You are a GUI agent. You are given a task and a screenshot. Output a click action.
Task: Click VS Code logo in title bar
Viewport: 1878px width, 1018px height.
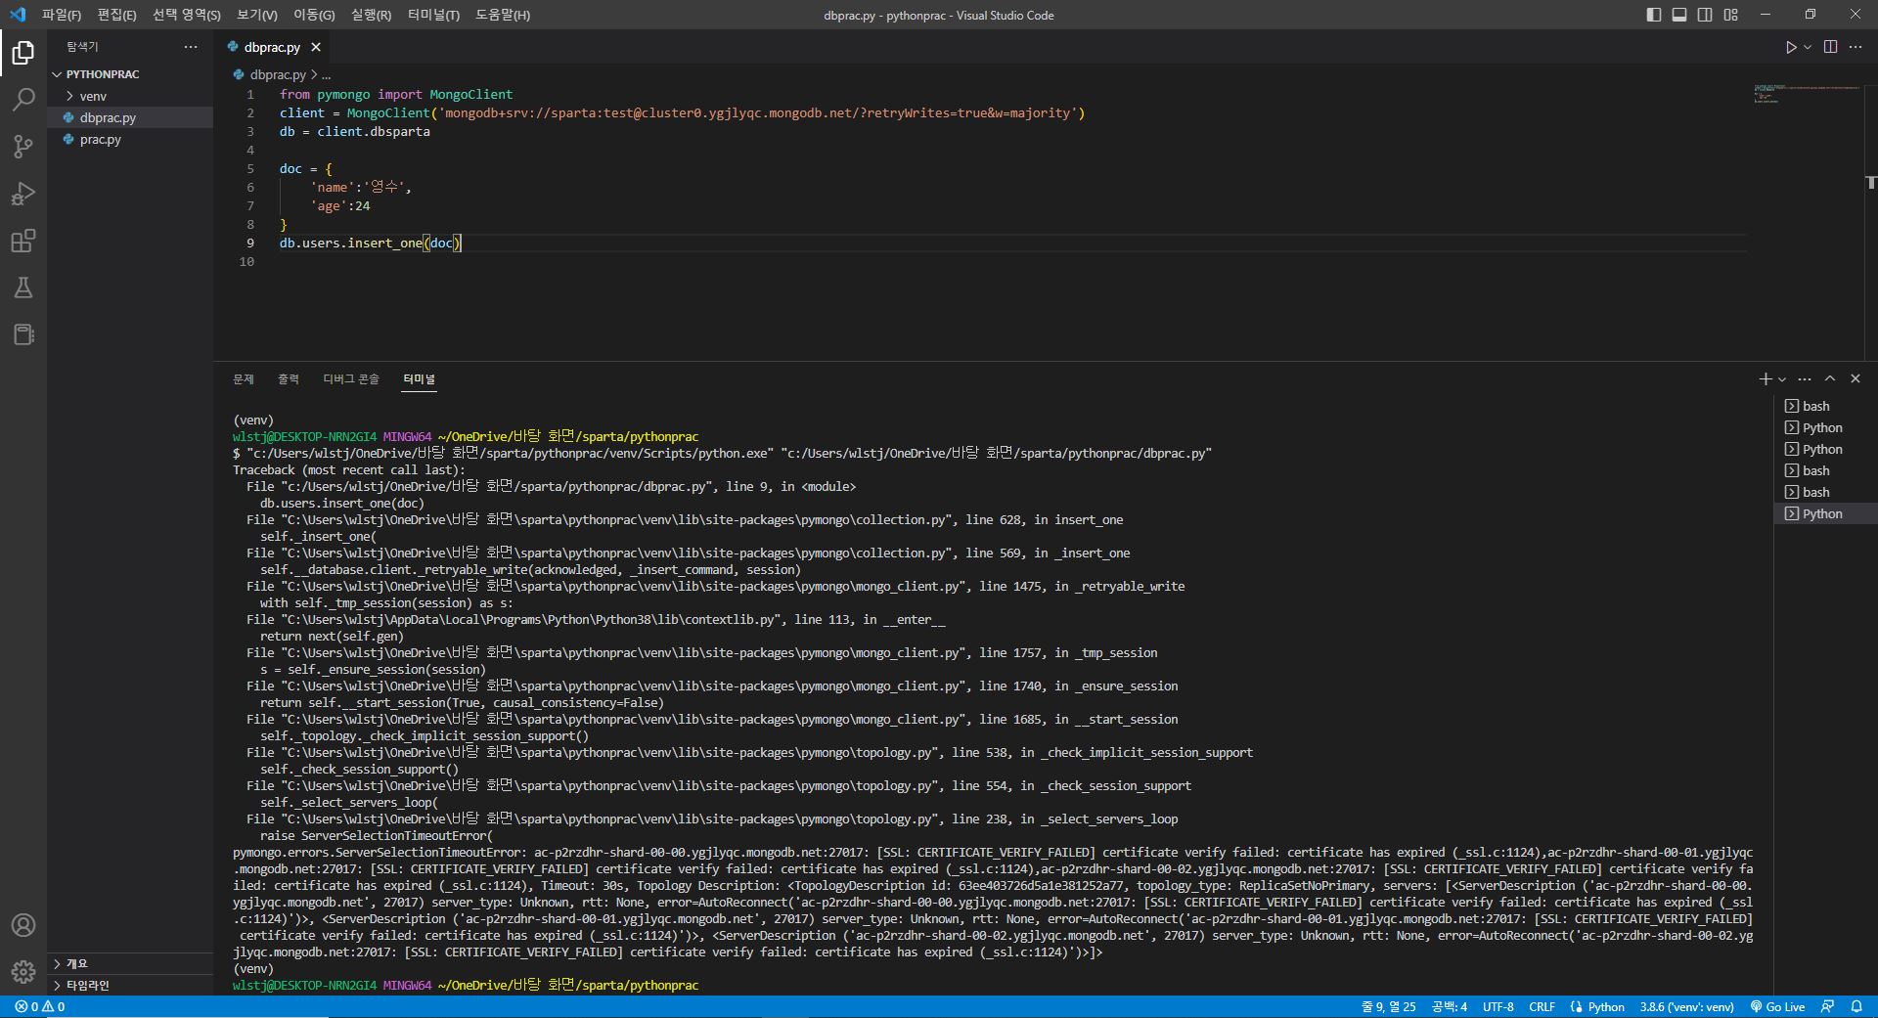tap(18, 15)
